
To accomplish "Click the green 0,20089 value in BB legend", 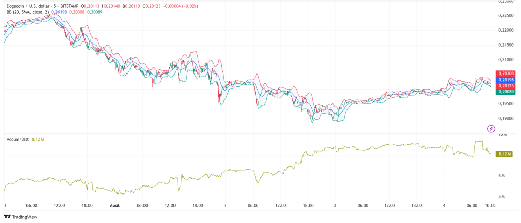I will pyautogui.click(x=107, y=12).
